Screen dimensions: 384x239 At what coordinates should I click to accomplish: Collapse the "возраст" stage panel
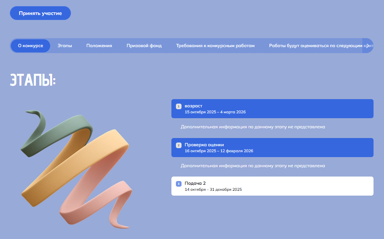[272, 108]
